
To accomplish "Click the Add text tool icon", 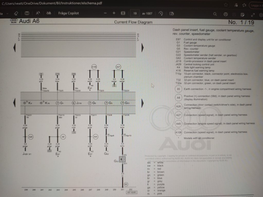I will point(27,13).
